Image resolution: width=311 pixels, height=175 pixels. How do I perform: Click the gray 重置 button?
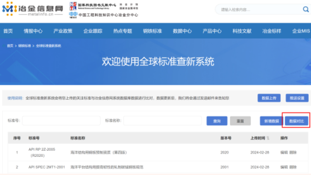pyautogui.click(x=240, y=121)
